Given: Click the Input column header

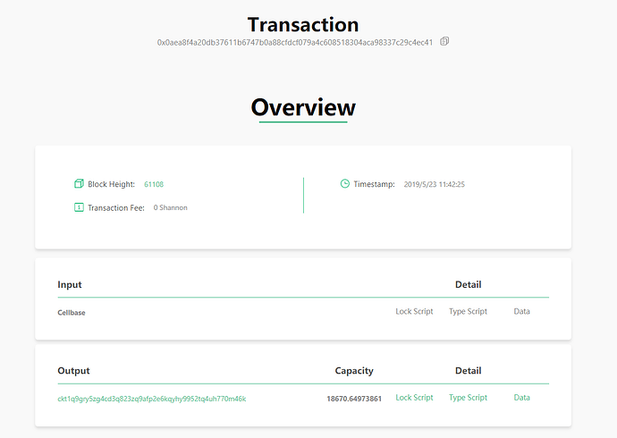Looking at the screenshot, I should tap(70, 284).
